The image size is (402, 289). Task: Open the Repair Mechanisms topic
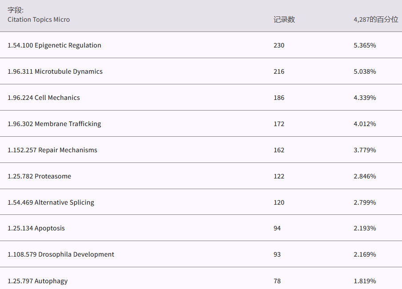pos(52,150)
